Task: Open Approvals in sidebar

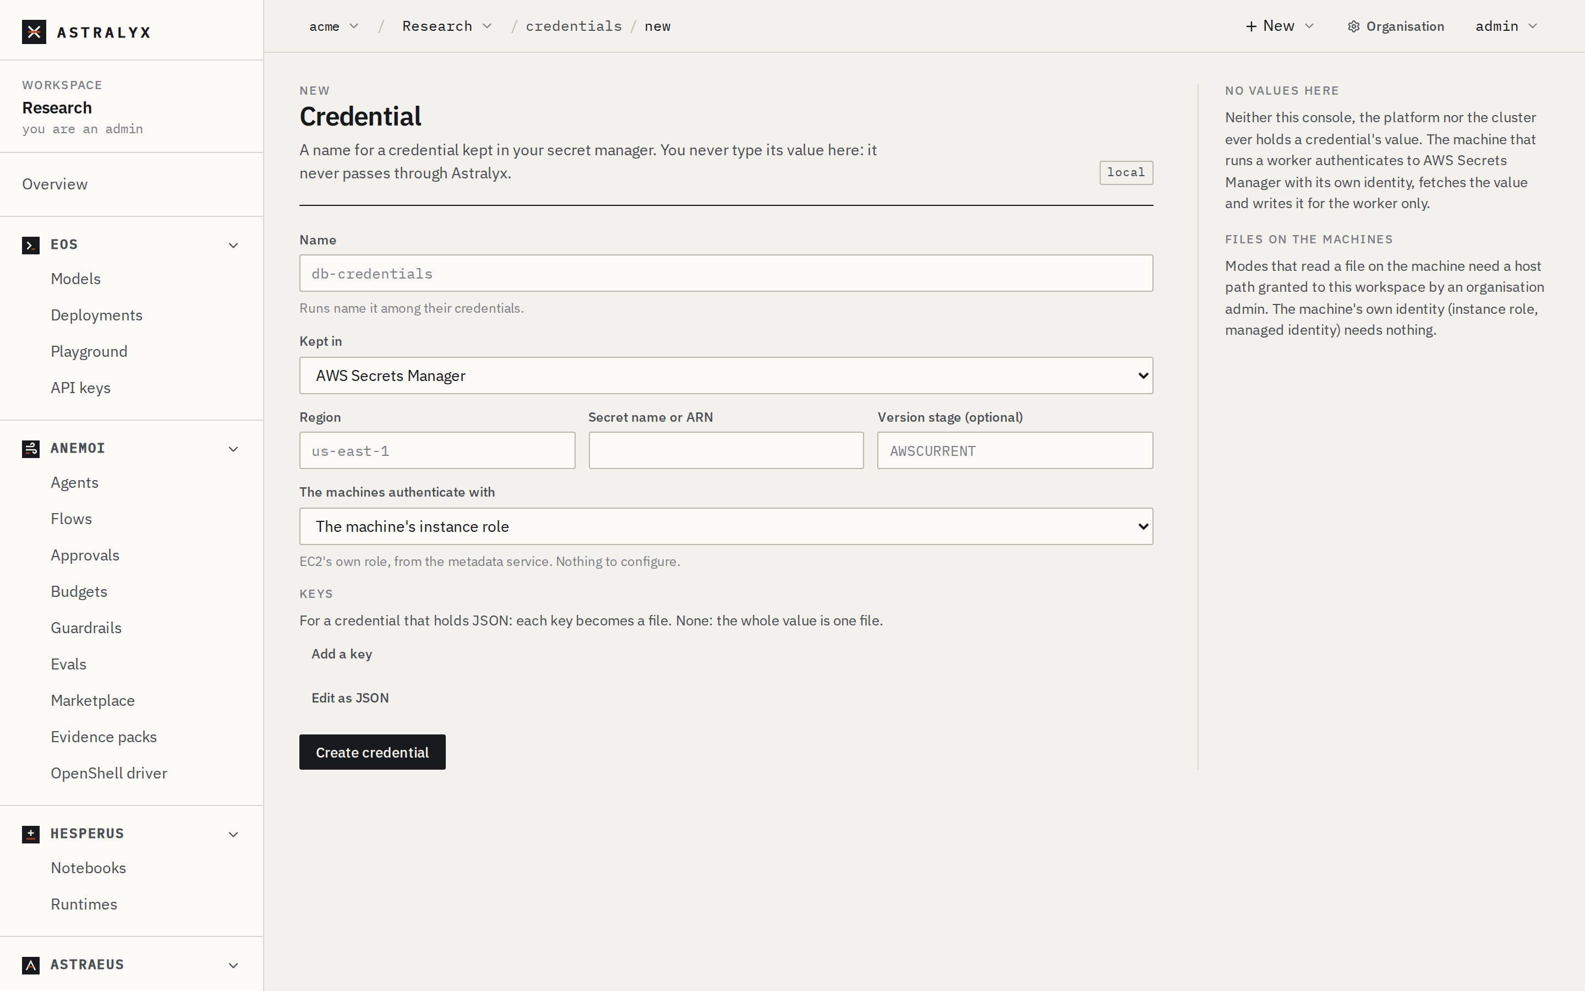Action: tap(85, 556)
